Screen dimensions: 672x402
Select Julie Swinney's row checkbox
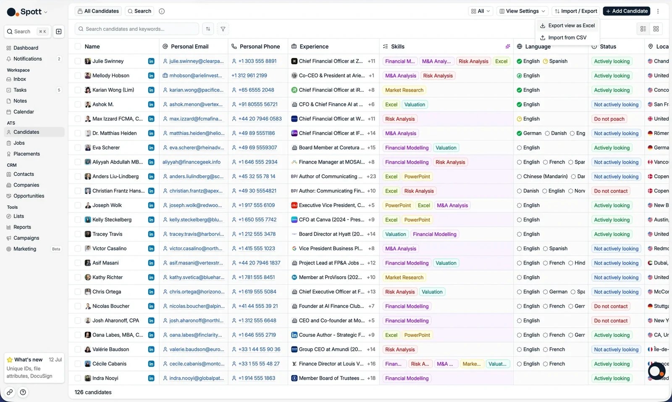coord(78,61)
